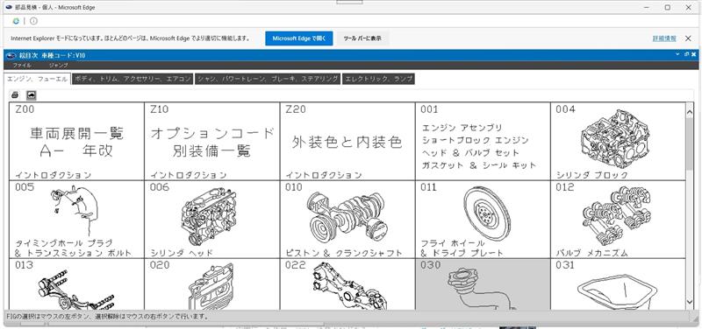Viewport: 702px width, 329px height.
Task: Maximize the Microsoft Edge window
Action: click(668, 7)
